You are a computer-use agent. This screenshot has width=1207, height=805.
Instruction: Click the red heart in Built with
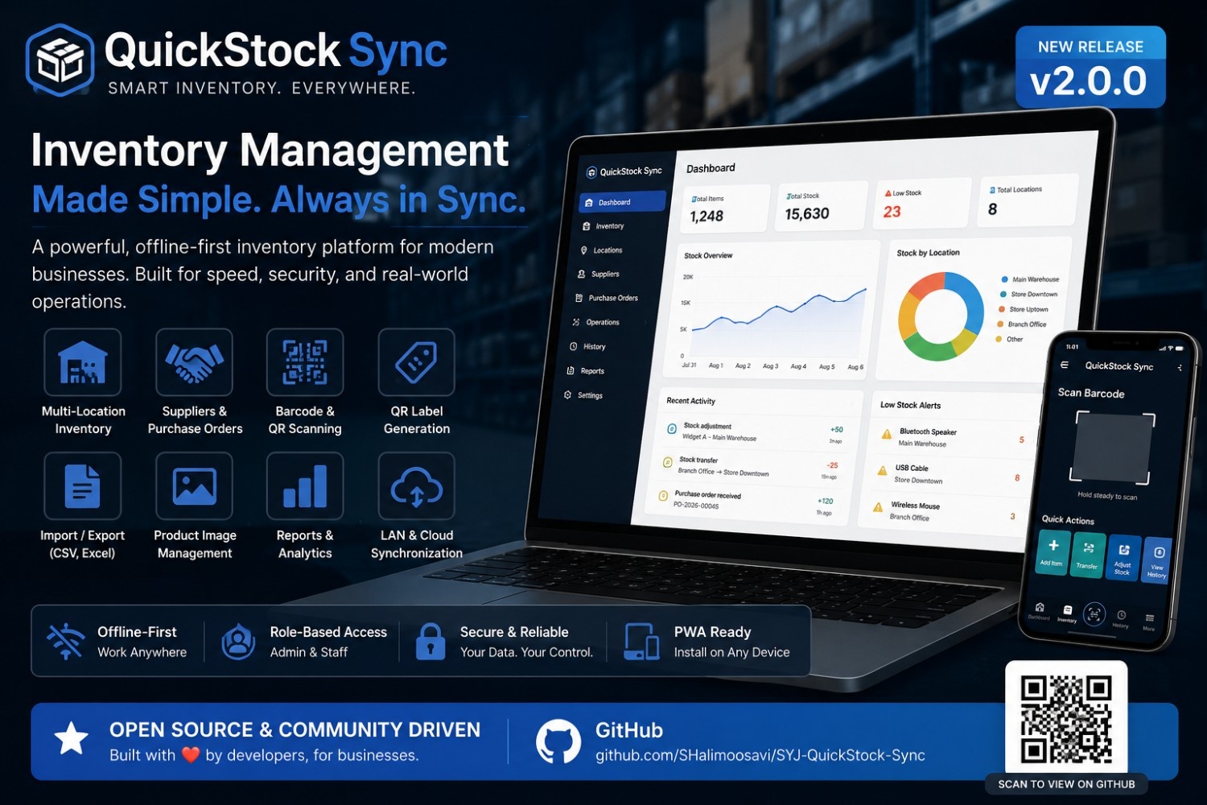coord(191,755)
